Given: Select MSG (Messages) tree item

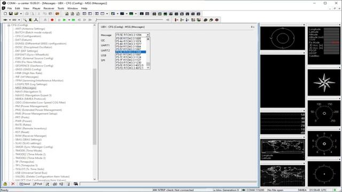Looking at the screenshot, I should pyautogui.click(x=26, y=88).
